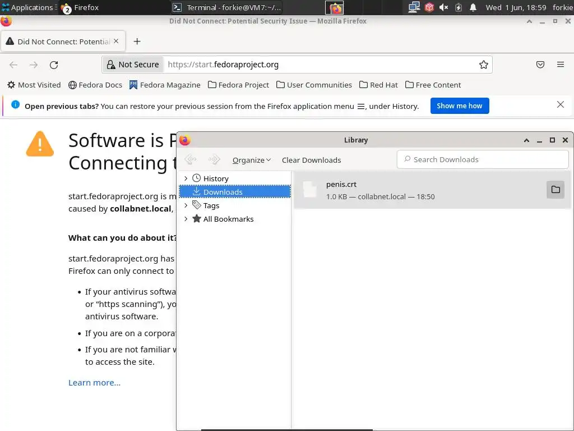Click the Search Downloads field
The width and height of the screenshot is (574, 431).
coord(483,159)
